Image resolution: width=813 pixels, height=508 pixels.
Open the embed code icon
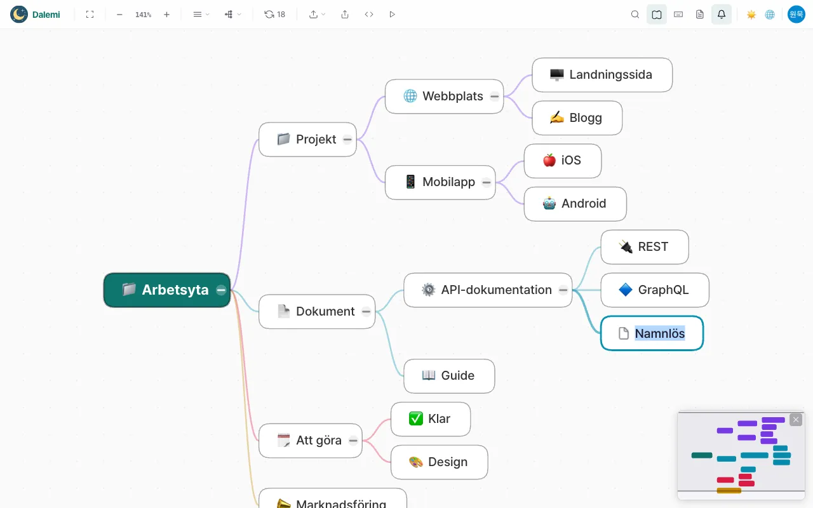click(x=369, y=14)
